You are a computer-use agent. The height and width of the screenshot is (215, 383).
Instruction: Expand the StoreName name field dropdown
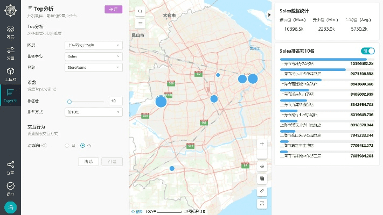click(x=93, y=68)
